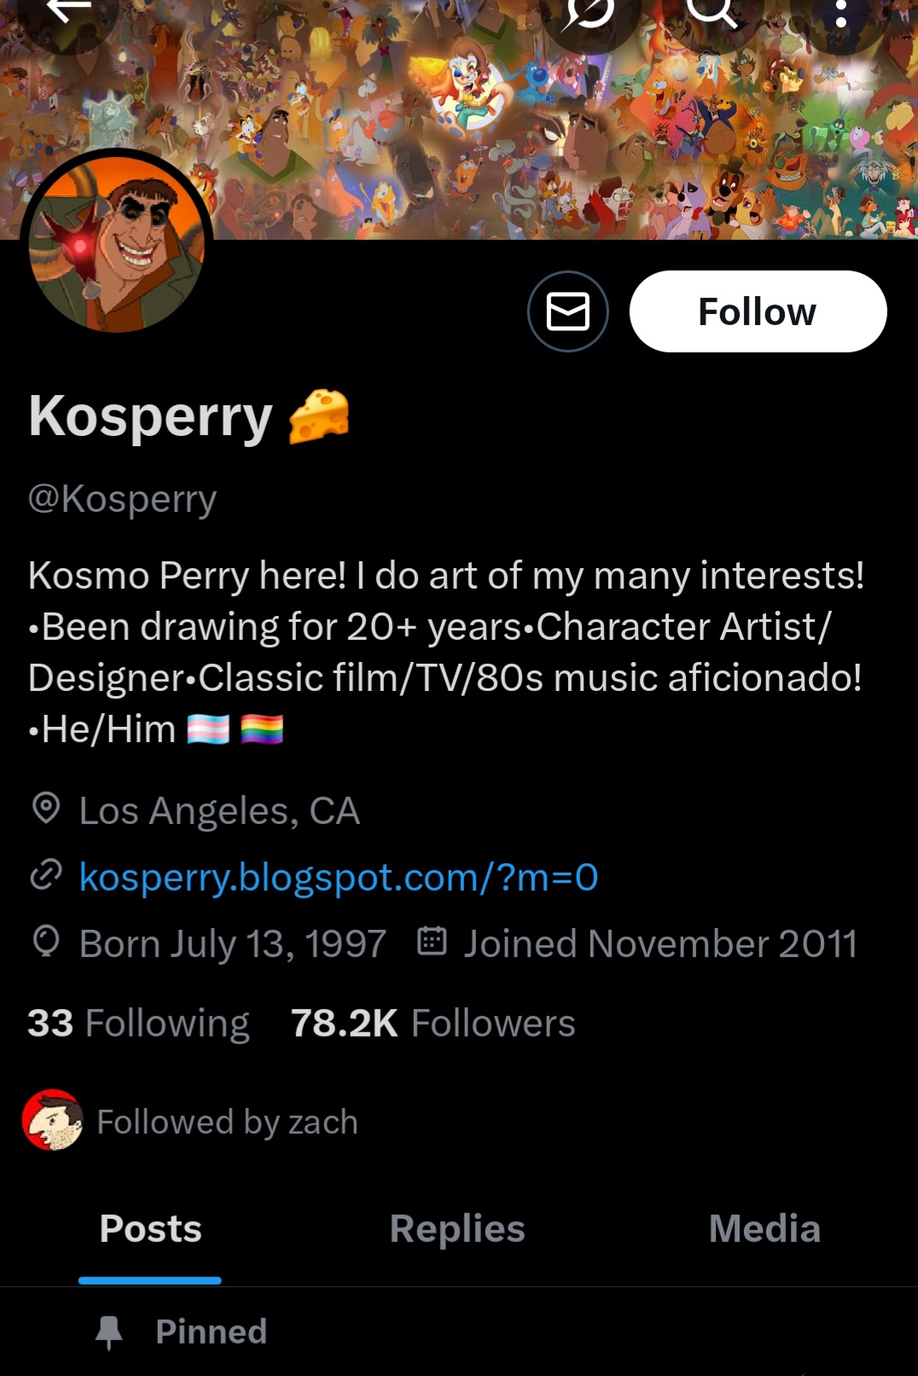The height and width of the screenshot is (1376, 918).
Task: View the 78.2K Followers list
Action: point(433,1023)
